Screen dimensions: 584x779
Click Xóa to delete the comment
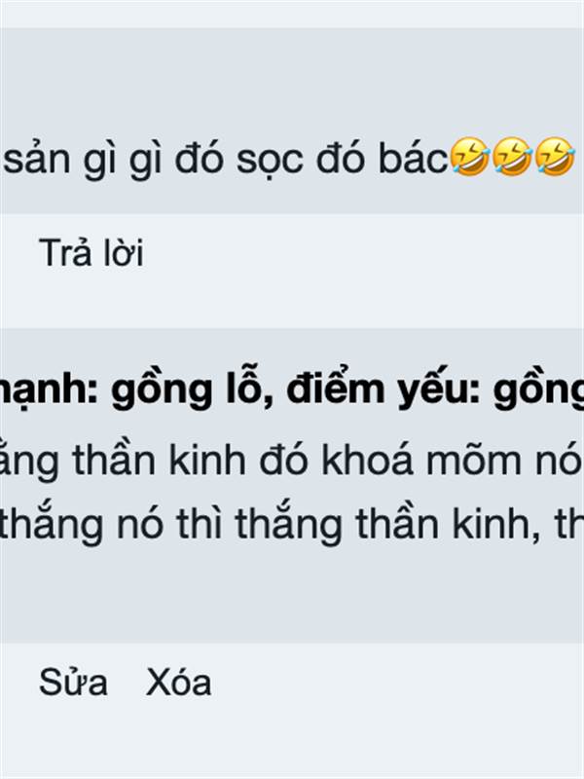[x=179, y=683]
